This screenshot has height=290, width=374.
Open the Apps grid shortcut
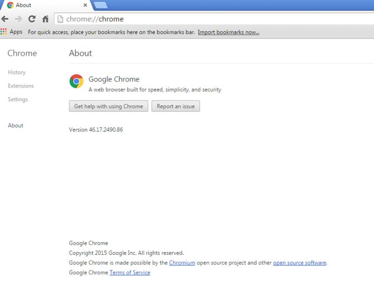pos(11,32)
